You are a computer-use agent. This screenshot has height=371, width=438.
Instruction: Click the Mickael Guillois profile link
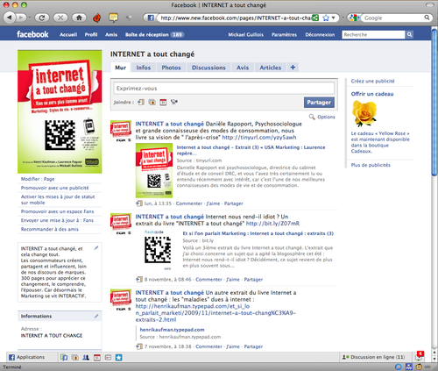click(246, 34)
